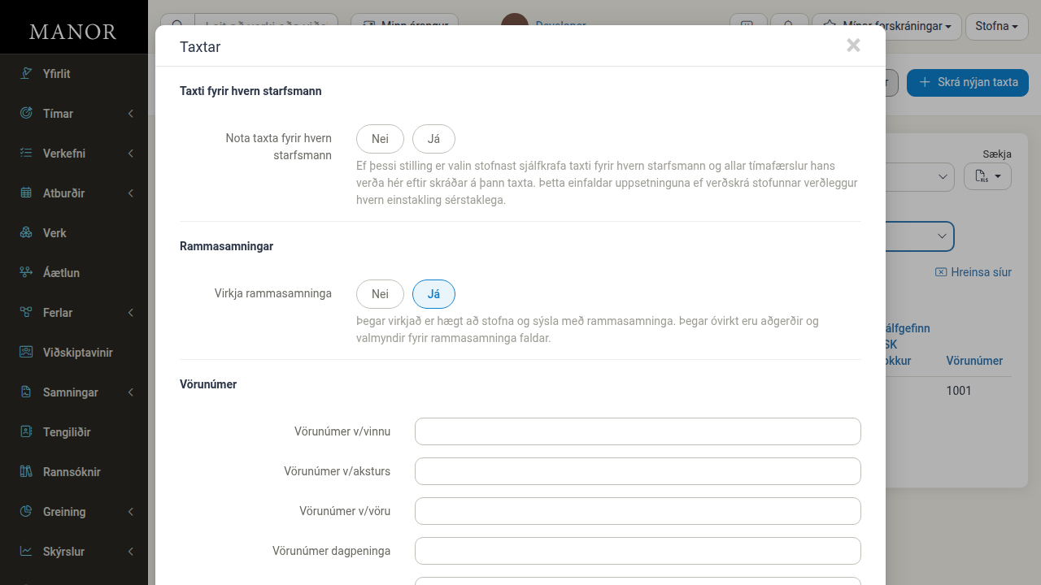
Task: Expand the Greining submenu chevron
Action: [131, 512]
